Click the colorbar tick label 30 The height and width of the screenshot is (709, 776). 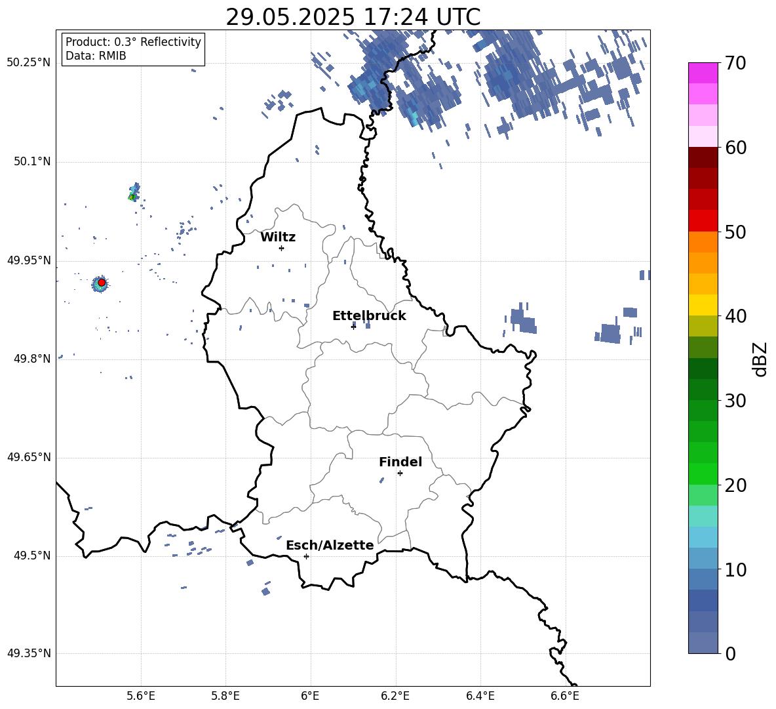(735, 401)
